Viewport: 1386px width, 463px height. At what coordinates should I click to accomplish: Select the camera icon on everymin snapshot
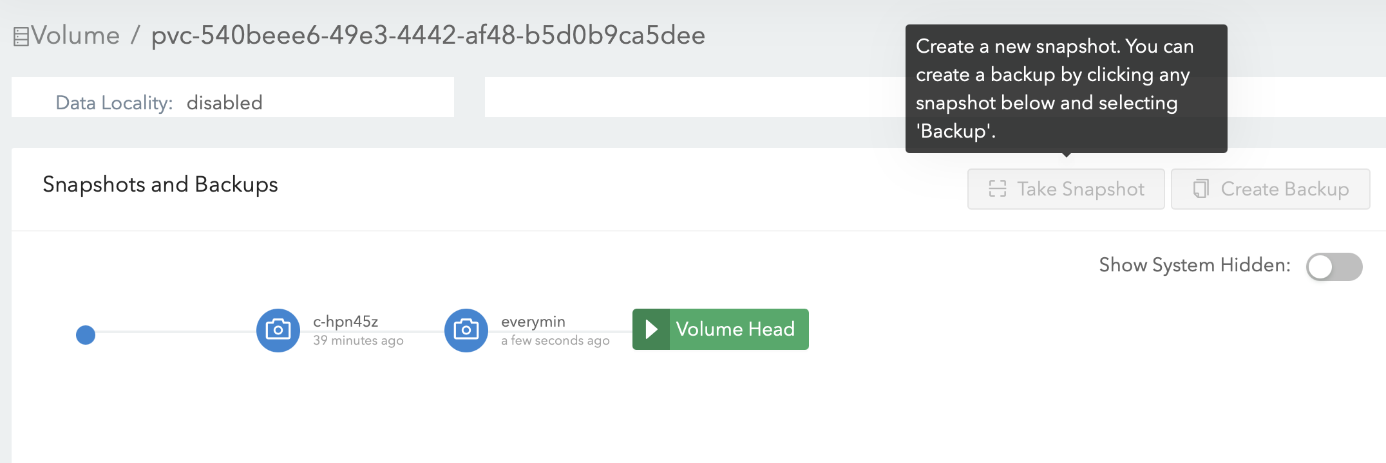(x=466, y=330)
